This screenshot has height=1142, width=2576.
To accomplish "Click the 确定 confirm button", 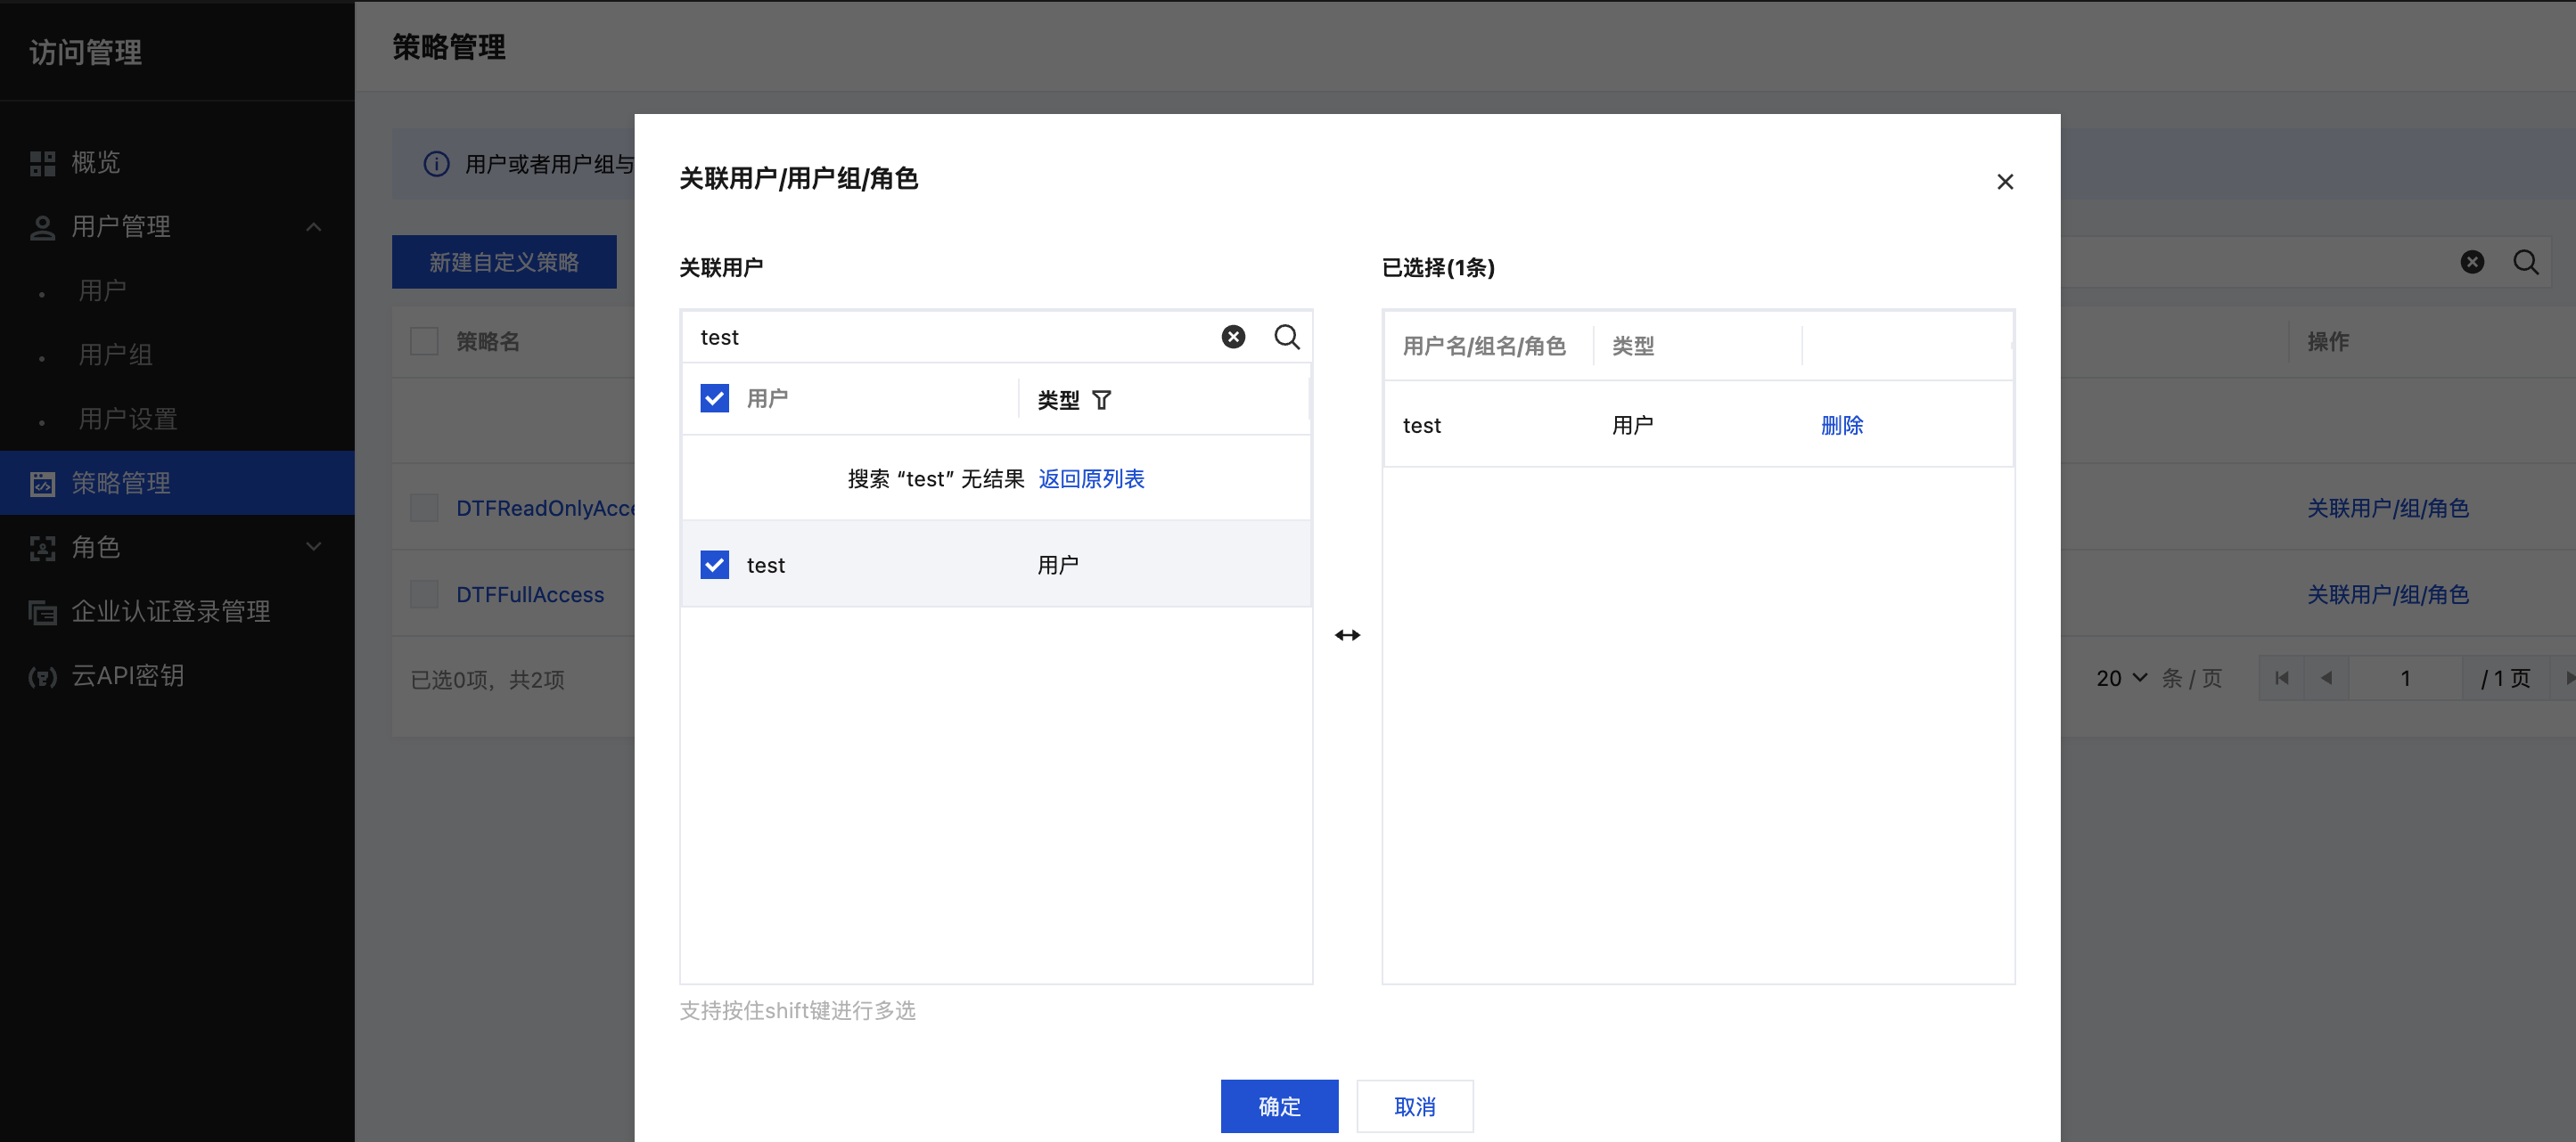I will click(x=1278, y=1106).
